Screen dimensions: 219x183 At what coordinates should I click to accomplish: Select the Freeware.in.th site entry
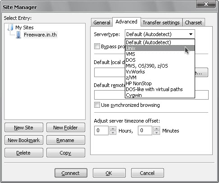click(40, 35)
